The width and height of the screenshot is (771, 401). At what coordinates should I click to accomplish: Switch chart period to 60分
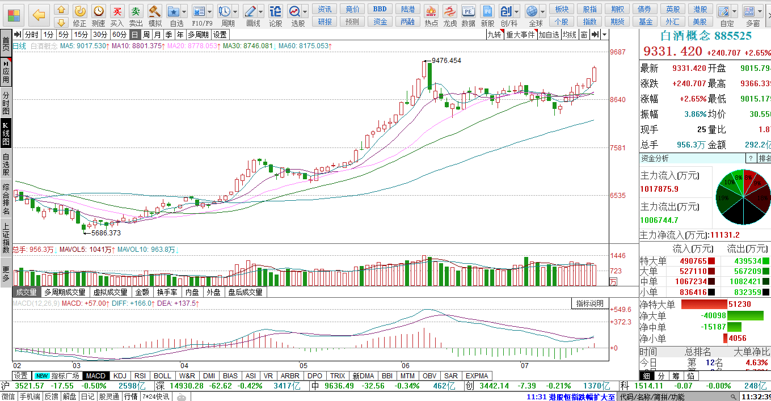click(119, 35)
